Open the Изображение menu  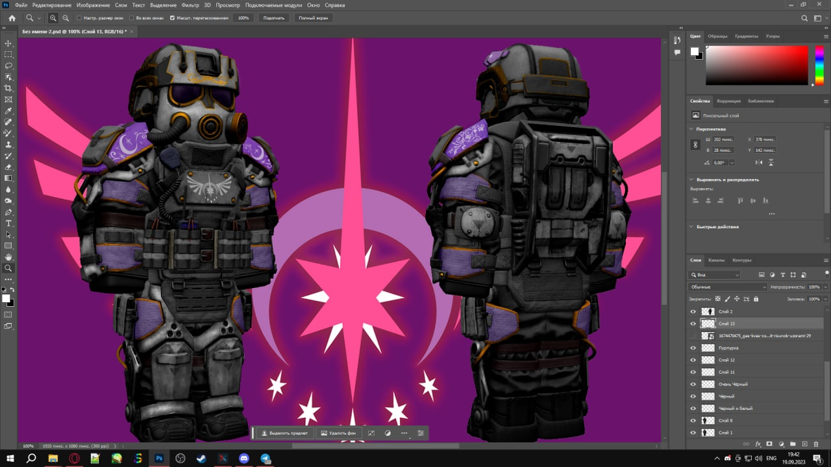(x=93, y=5)
